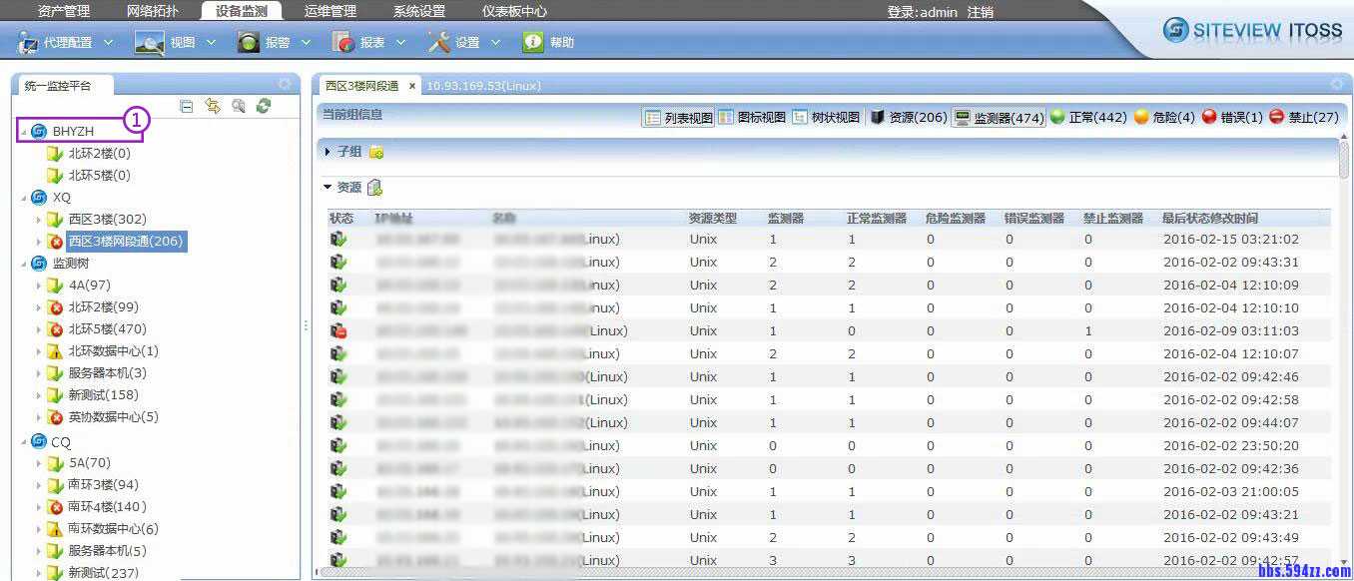Switch to 列表视图 list view

[x=678, y=118]
